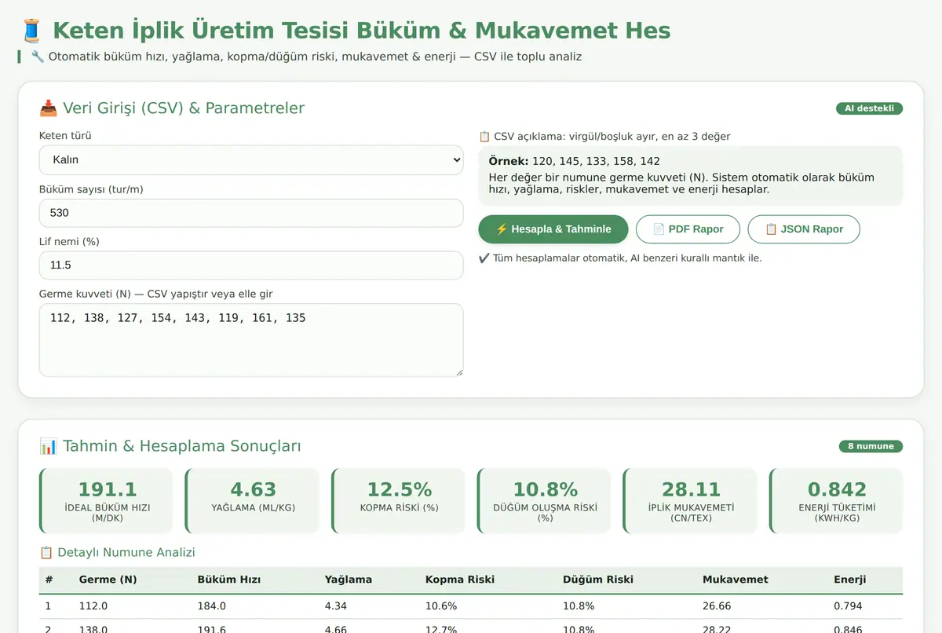942x633 pixels.
Task: Select the Yağlama card value 4.63
Action: click(x=252, y=500)
